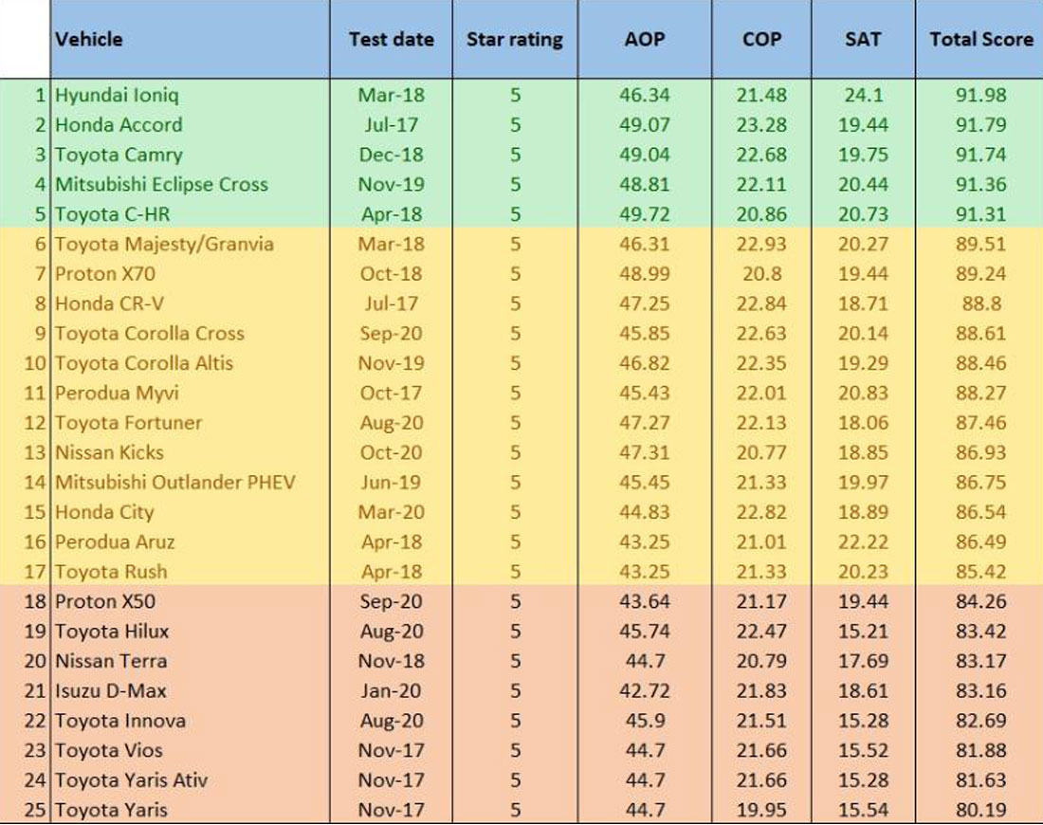
Task: Click the COP header cell
Action: (761, 40)
